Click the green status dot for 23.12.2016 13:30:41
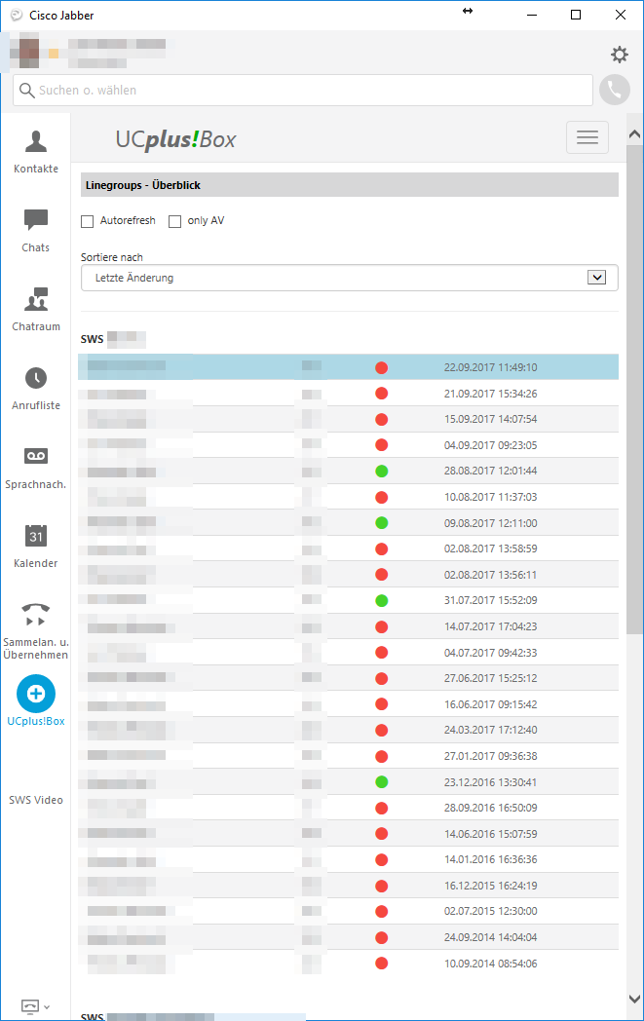The width and height of the screenshot is (644, 1021). (x=382, y=782)
